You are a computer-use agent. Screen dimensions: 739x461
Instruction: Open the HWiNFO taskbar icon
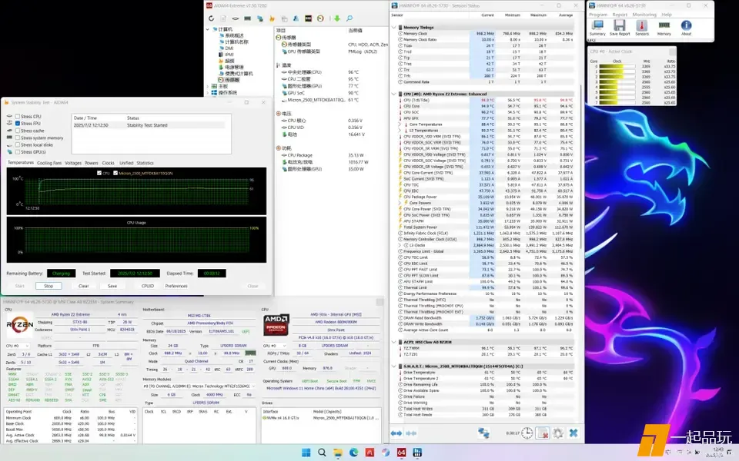pos(417,453)
